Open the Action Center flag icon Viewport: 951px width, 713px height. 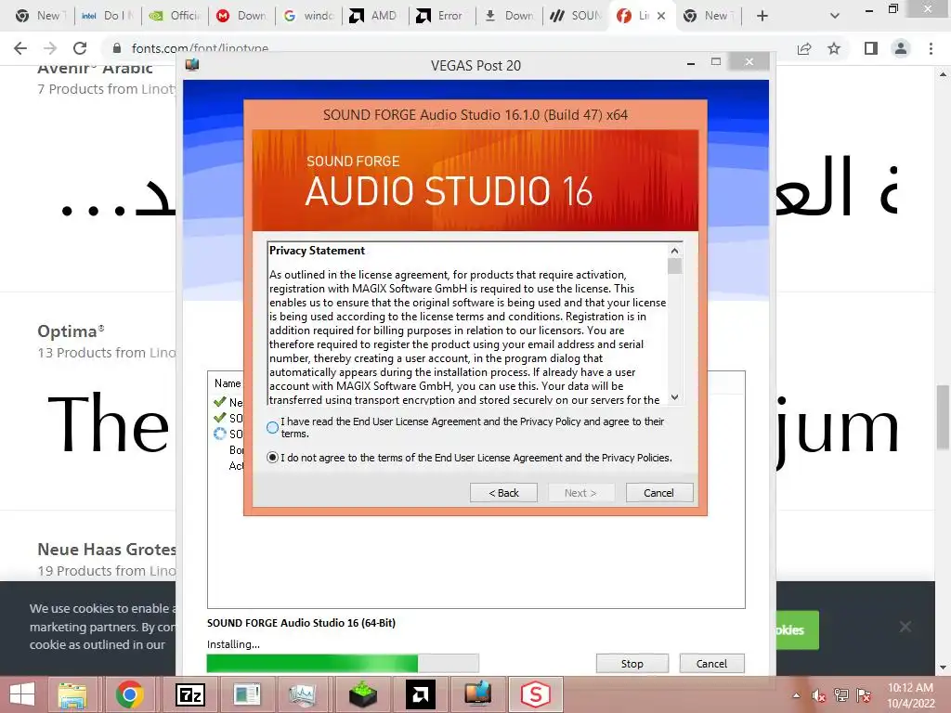tap(864, 695)
